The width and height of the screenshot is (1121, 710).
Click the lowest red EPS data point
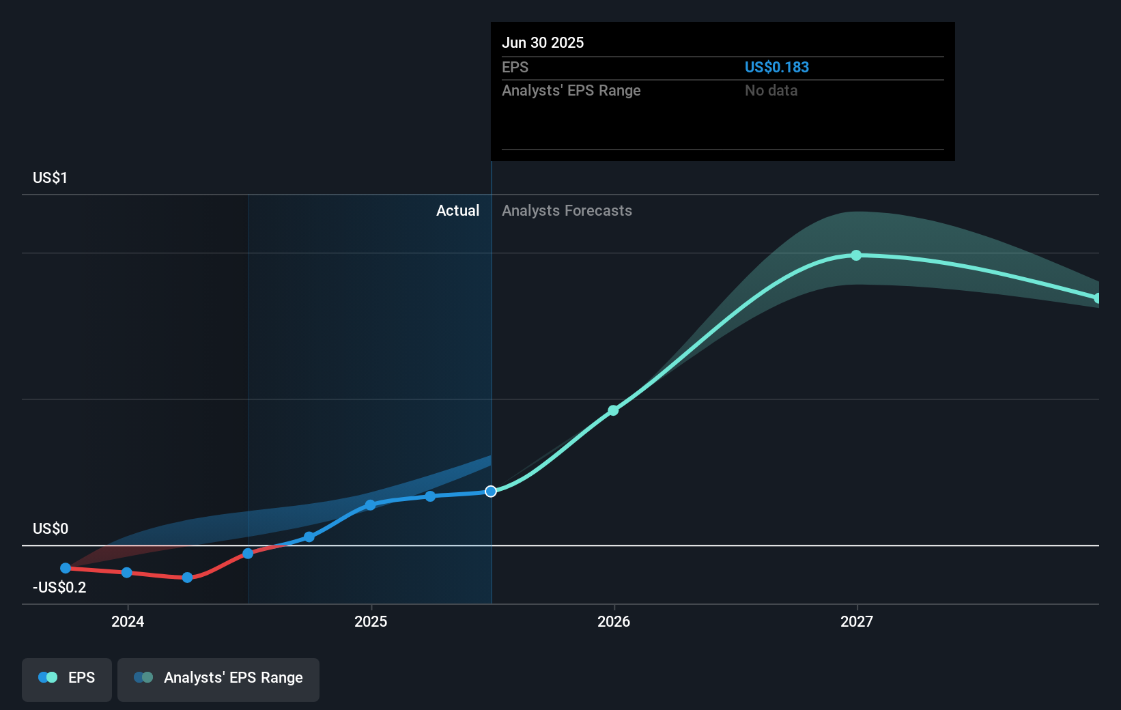187,578
